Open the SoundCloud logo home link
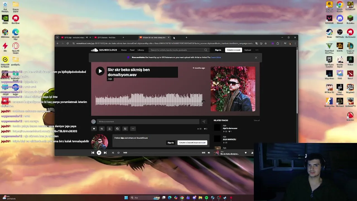This screenshot has height=201, width=357. pyautogui.click(x=104, y=50)
